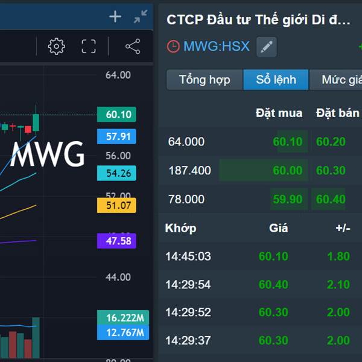Click the red clock icon beside MWG:HSX

(173, 46)
